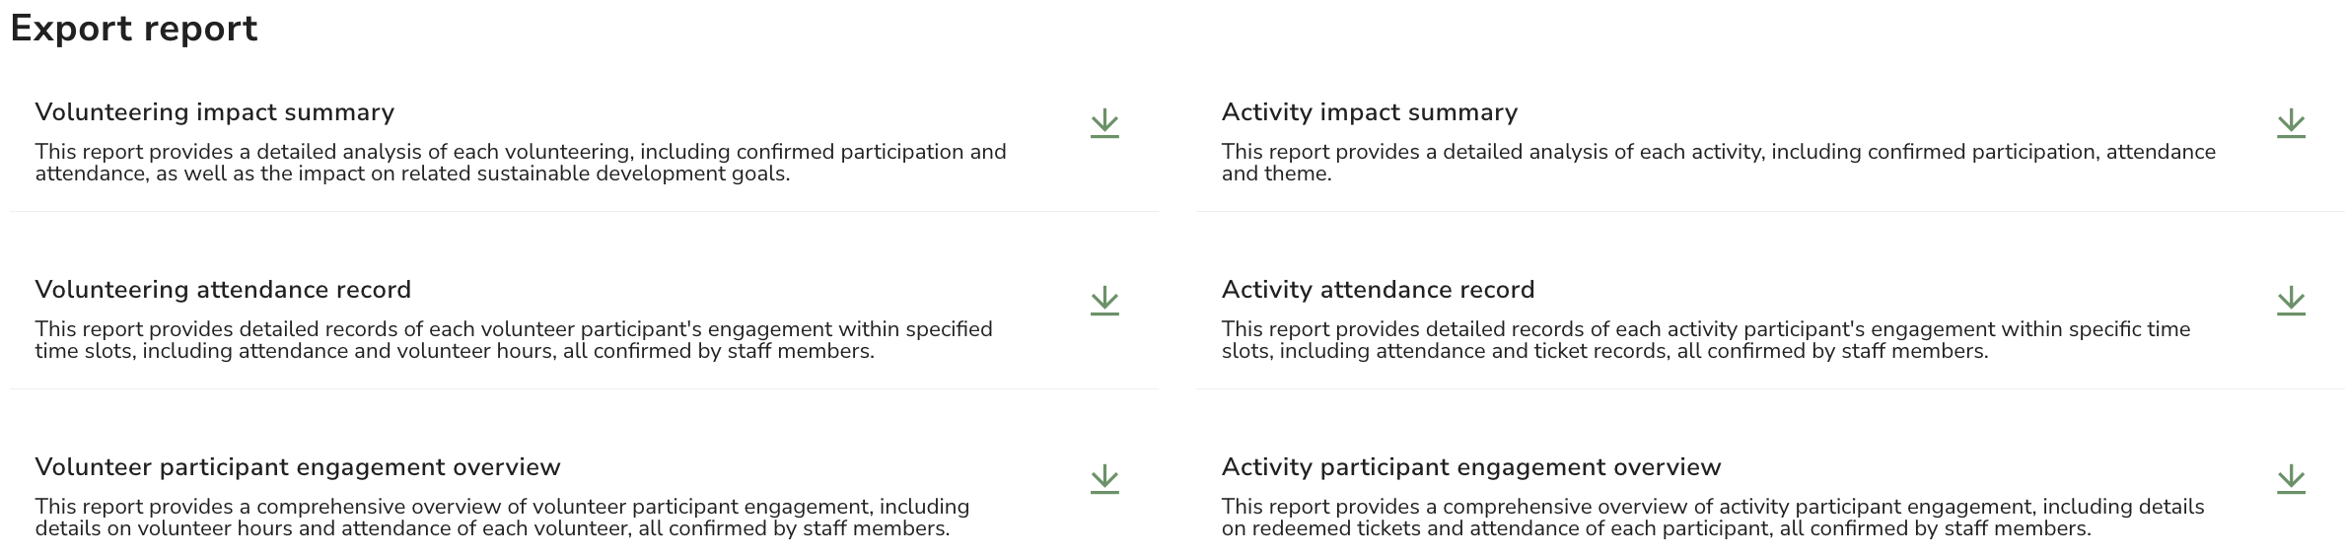Open Volunteer participant engagement overview title
Screen dimensions: 2345x556
298,467
